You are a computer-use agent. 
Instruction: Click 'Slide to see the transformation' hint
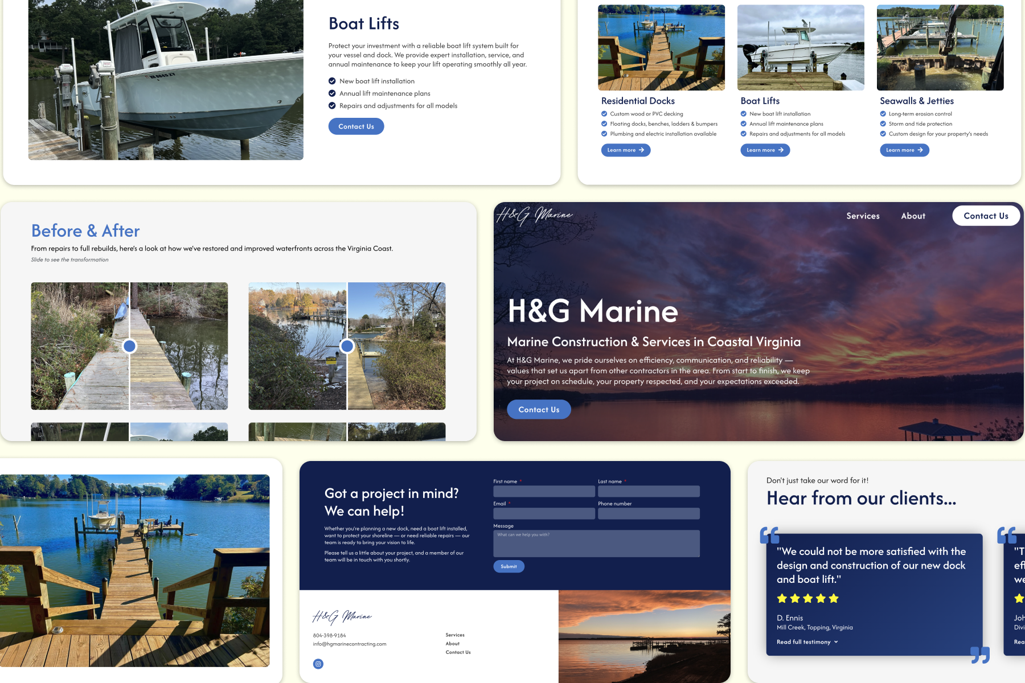pos(69,260)
